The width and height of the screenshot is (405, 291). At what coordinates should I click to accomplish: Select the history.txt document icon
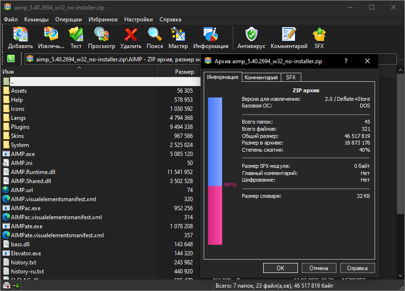click(6, 262)
